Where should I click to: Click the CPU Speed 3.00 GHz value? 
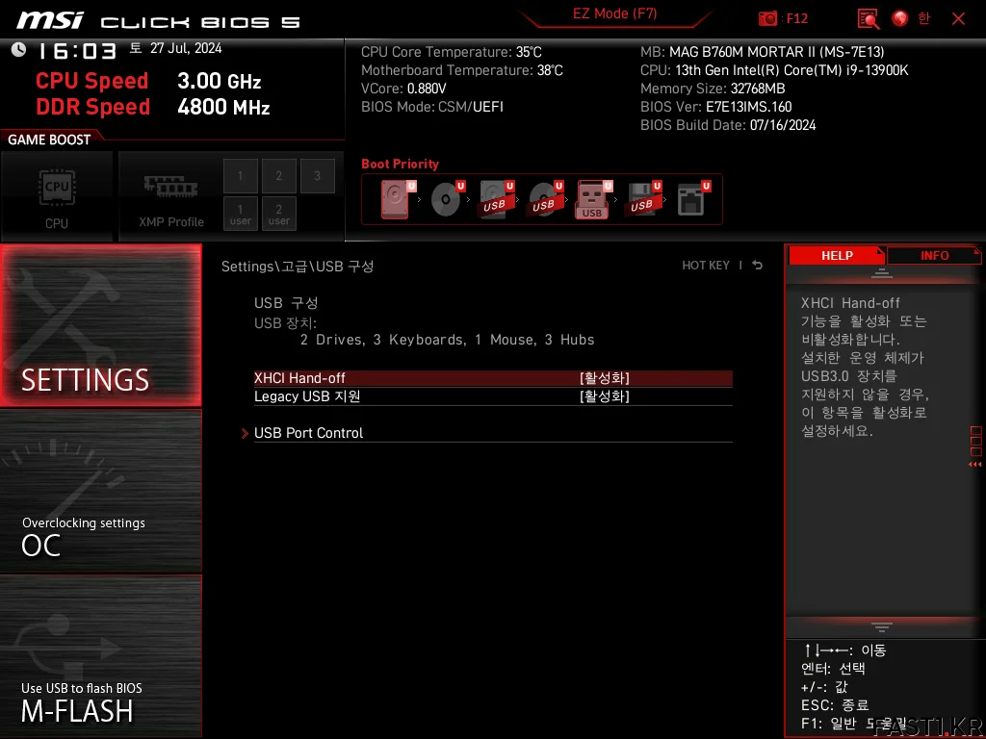coord(219,81)
